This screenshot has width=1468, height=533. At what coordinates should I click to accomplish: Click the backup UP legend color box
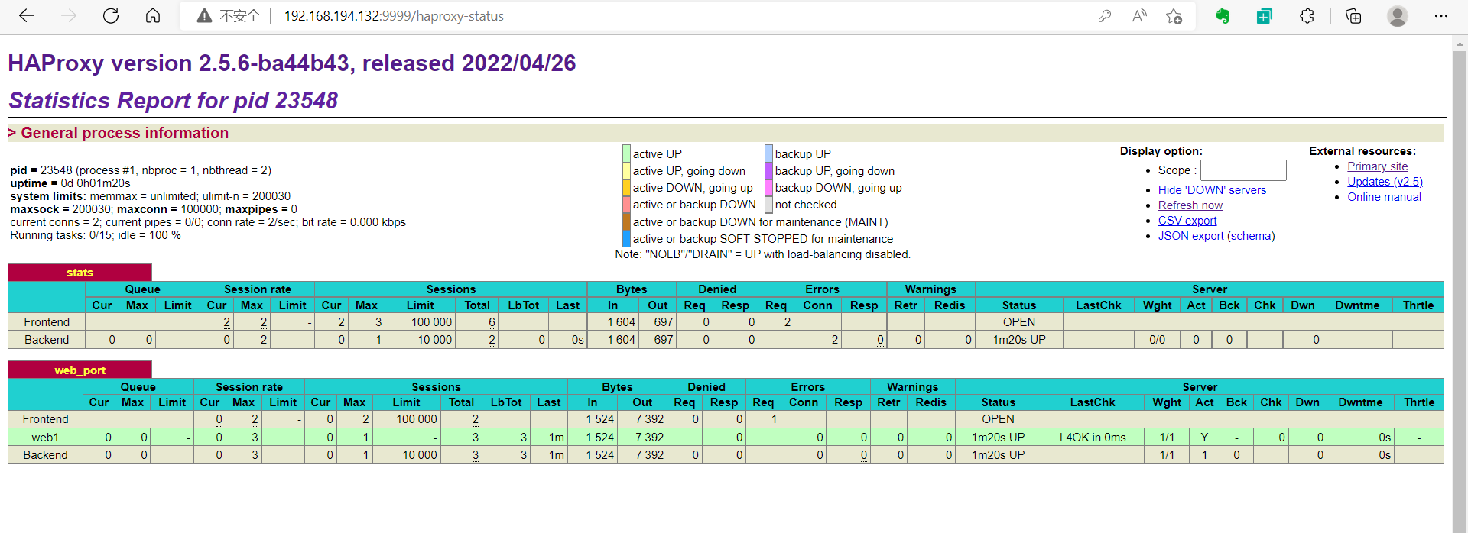(x=768, y=153)
